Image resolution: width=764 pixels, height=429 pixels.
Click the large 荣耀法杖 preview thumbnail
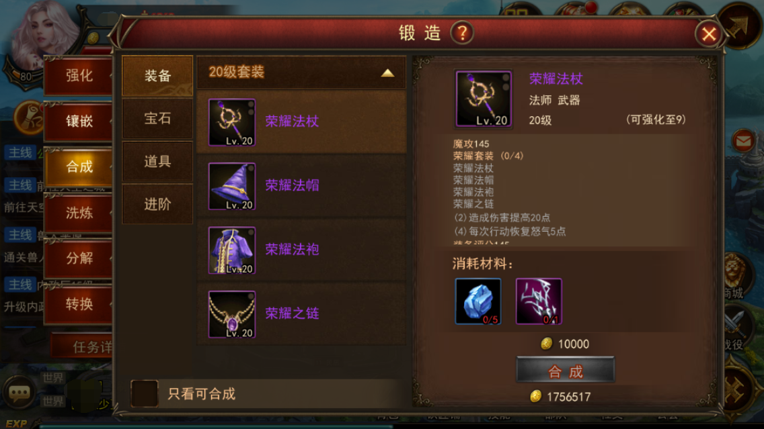pos(484,99)
